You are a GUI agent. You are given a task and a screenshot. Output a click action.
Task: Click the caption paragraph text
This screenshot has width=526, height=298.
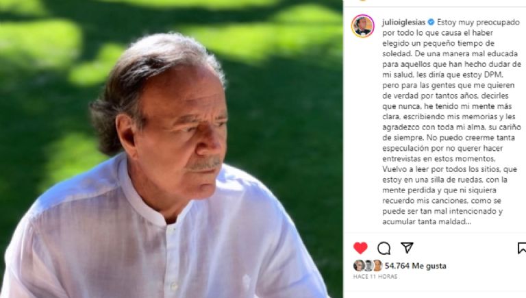(451, 122)
